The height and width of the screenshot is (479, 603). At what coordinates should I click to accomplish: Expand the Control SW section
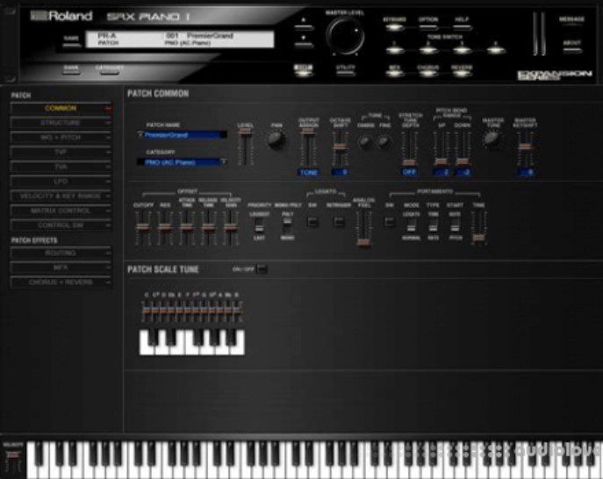(x=61, y=225)
